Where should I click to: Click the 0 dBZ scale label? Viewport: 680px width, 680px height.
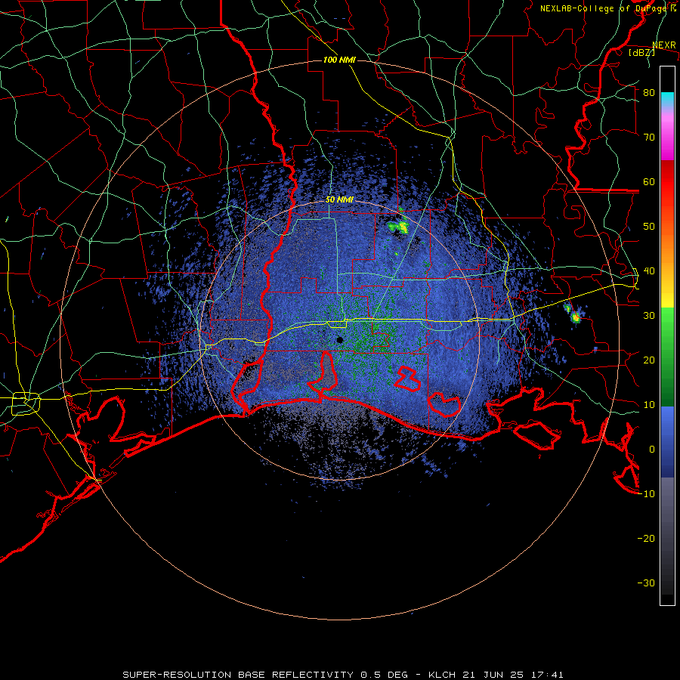point(652,450)
